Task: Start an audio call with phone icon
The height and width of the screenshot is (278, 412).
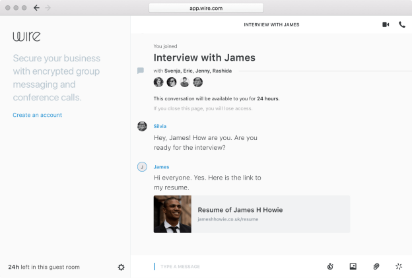Action: click(402, 24)
